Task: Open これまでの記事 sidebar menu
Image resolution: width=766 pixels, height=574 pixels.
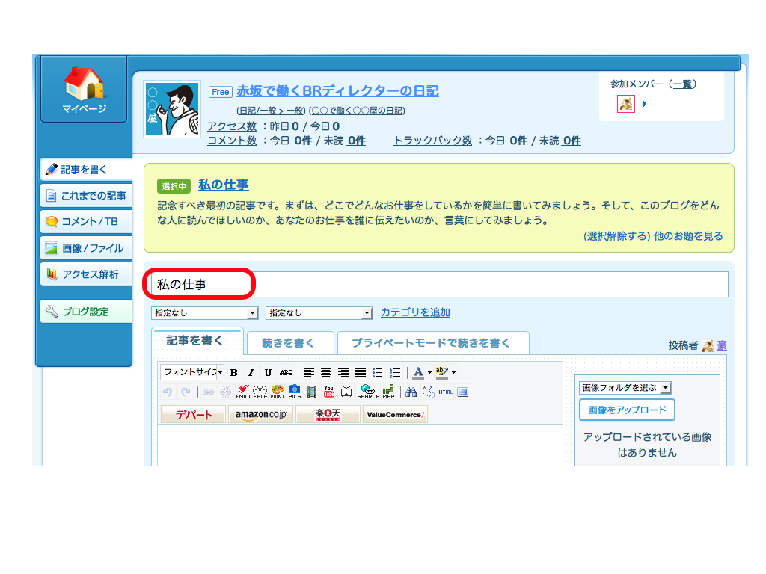Action: coord(86,196)
